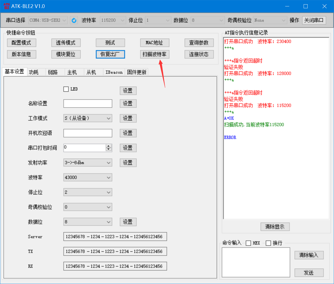334x284 pixels.
Task: Switch to the IBeacon tab
Action: click(114, 72)
